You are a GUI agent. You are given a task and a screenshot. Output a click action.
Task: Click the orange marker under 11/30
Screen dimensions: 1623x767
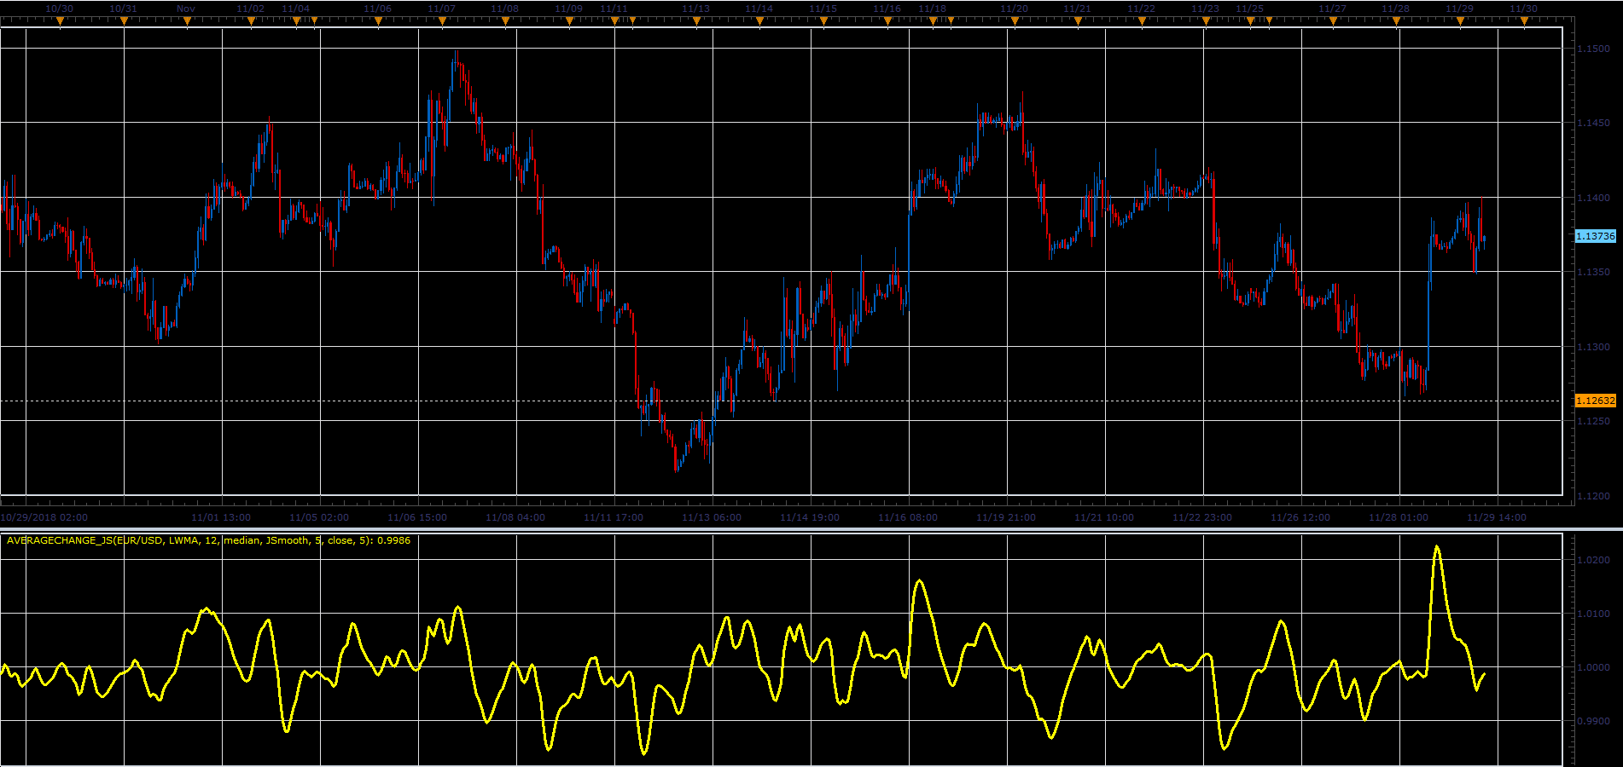[1524, 22]
